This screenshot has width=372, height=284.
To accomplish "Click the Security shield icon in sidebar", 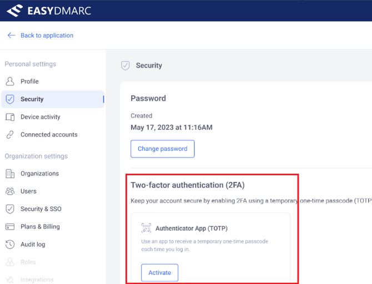I will click(10, 99).
